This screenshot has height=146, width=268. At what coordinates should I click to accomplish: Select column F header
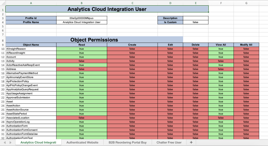[x=221, y=3]
